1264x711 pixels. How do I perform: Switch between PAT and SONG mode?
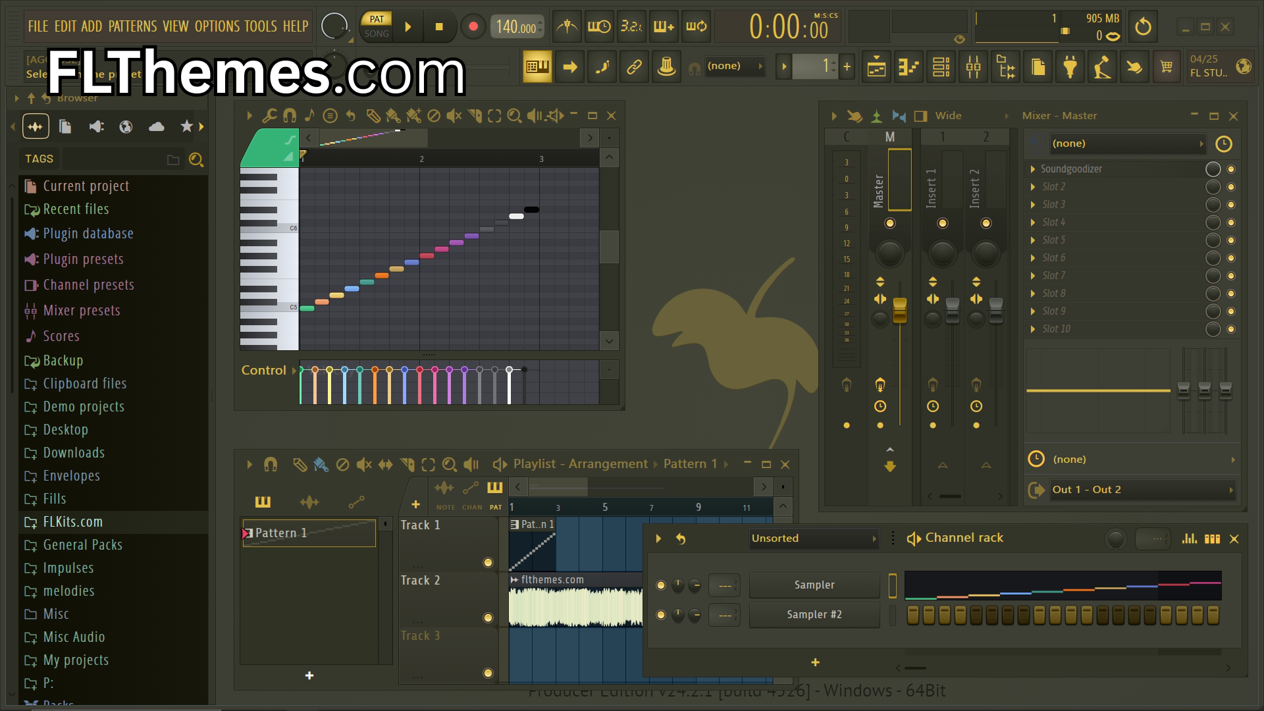pyautogui.click(x=377, y=26)
